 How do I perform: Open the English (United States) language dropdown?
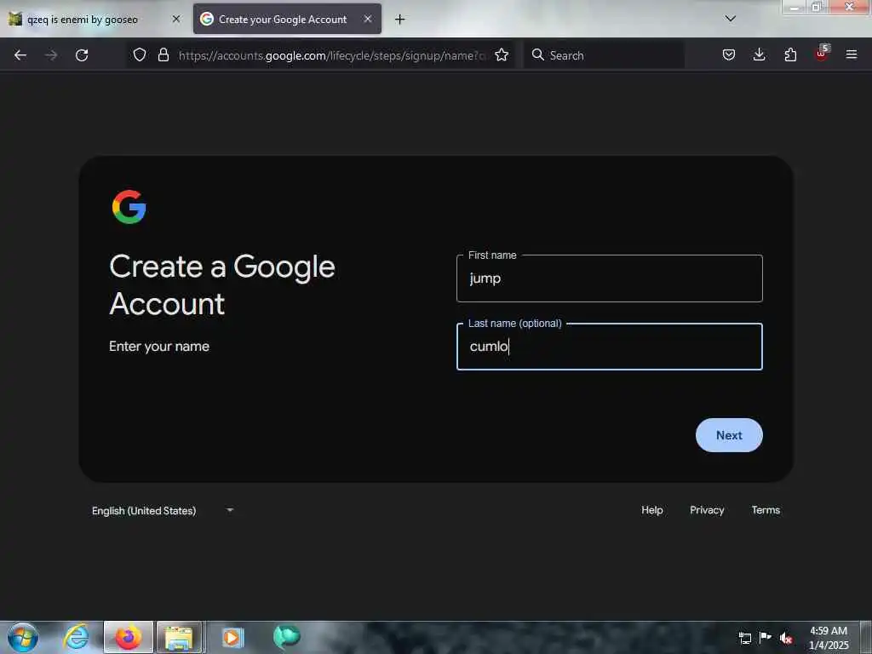(163, 511)
